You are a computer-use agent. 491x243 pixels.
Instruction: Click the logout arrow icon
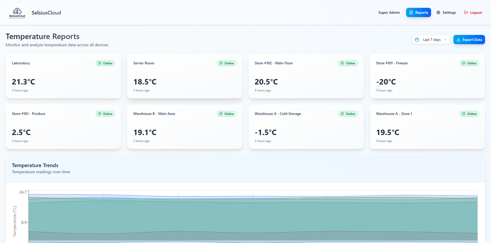point(466,13)
